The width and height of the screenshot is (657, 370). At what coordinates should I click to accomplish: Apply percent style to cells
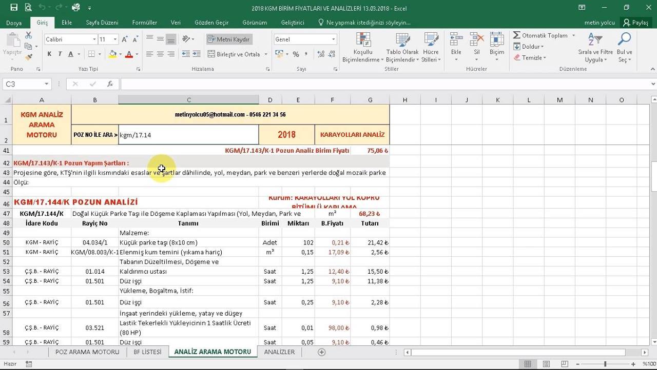[x=296, y=54]
